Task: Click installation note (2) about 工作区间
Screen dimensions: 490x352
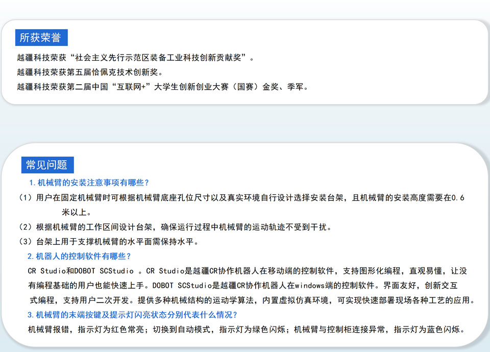Action: tap(179, 227)
